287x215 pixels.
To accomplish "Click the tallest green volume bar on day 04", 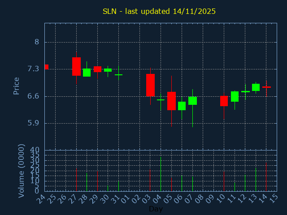I will 161,174.
